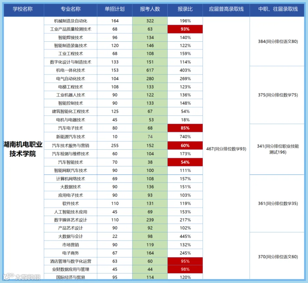The width and height of the screenshot is (308, 283).
Task: Select the 汽车检测与维修技术 major name
Action: coord(70,154)
